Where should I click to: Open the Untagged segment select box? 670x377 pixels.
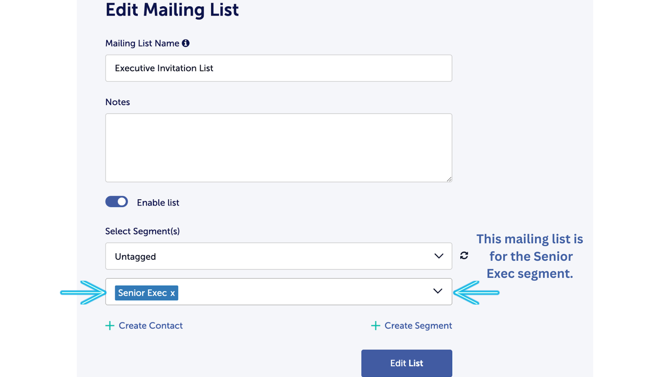[272, 256]
